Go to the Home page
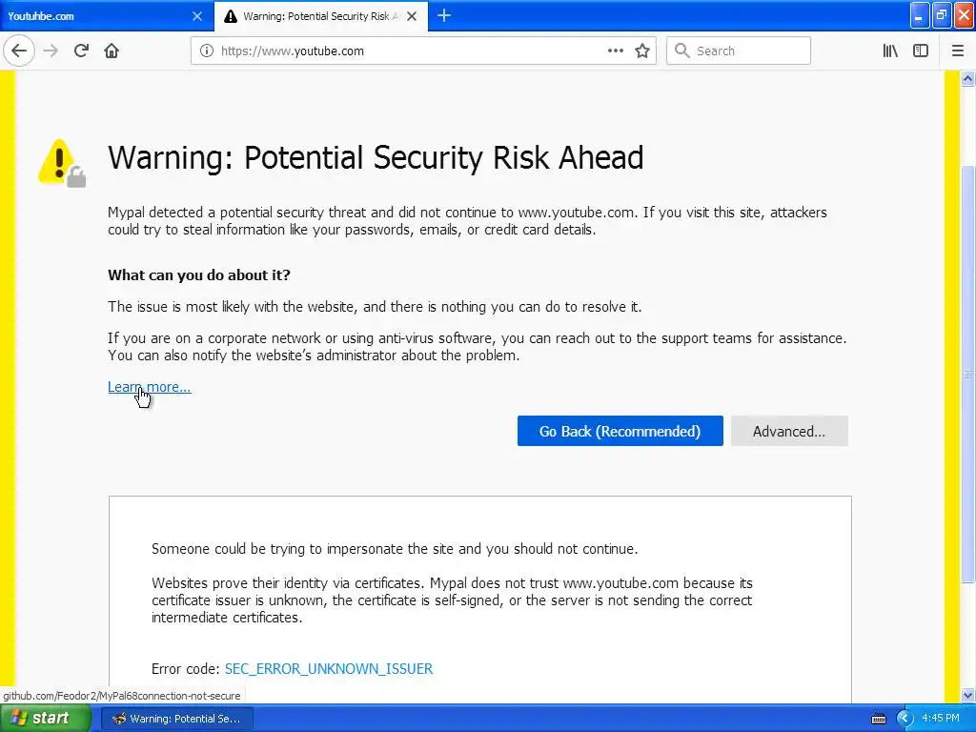This screenshot has height=732, width=976. (x=112, y=51)
